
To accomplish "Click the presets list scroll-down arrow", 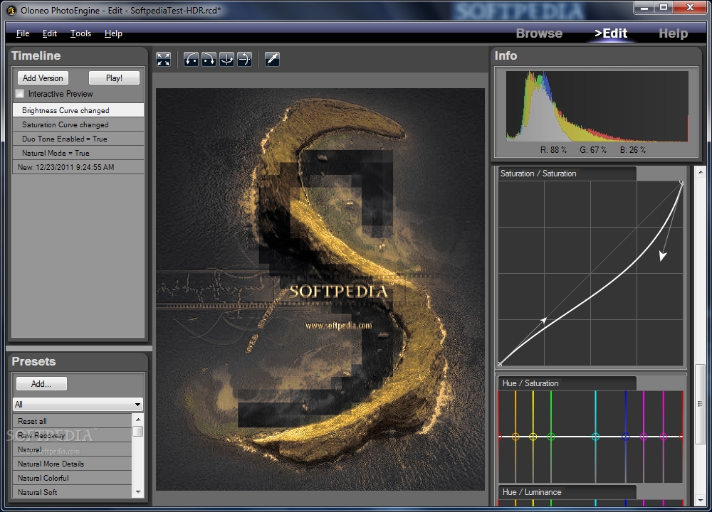I will [138, 492].
